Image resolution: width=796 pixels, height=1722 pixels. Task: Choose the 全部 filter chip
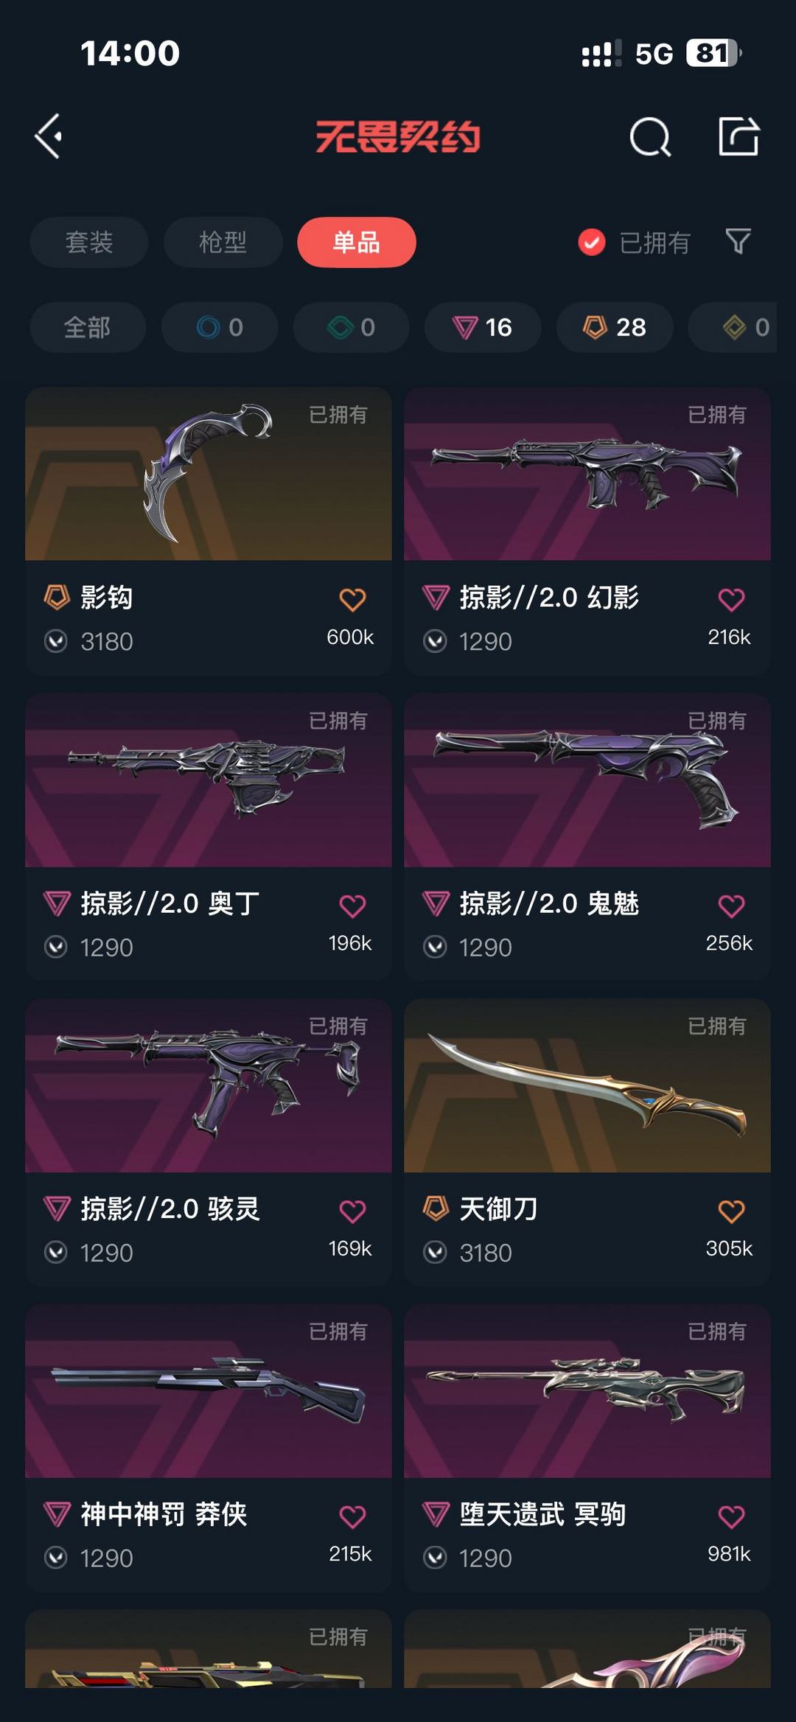coord(88,327)
